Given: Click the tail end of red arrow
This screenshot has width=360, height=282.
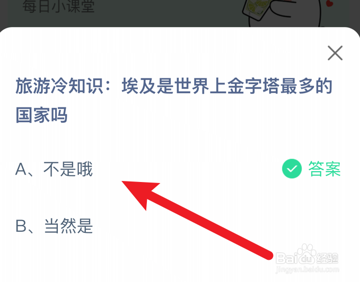Looking at the screenshot, I should [267, 254].
